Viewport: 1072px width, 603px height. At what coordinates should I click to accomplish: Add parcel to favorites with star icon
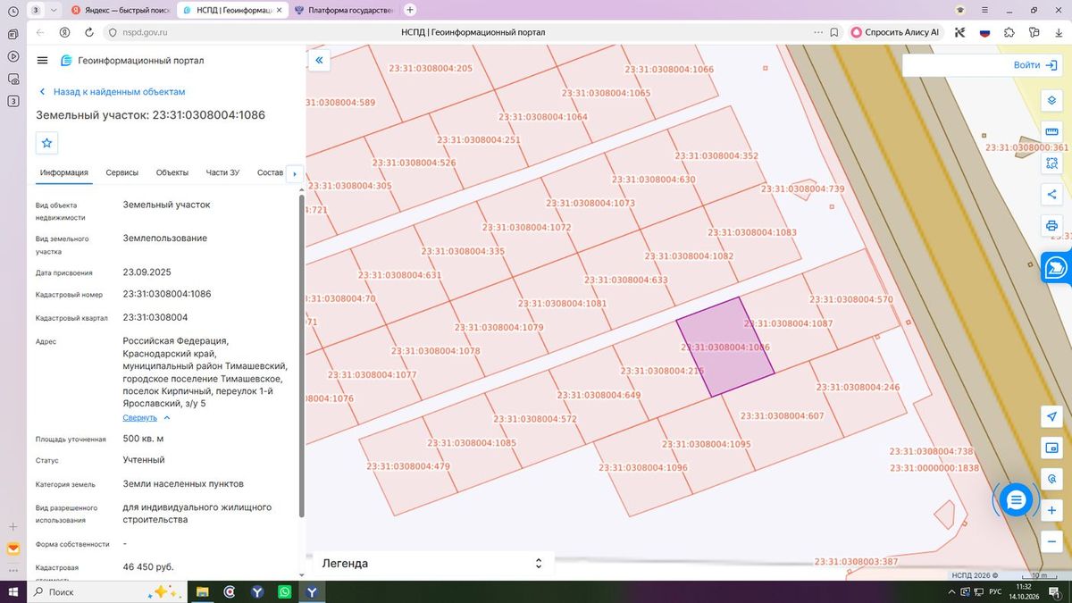click(x=47, y=142)
